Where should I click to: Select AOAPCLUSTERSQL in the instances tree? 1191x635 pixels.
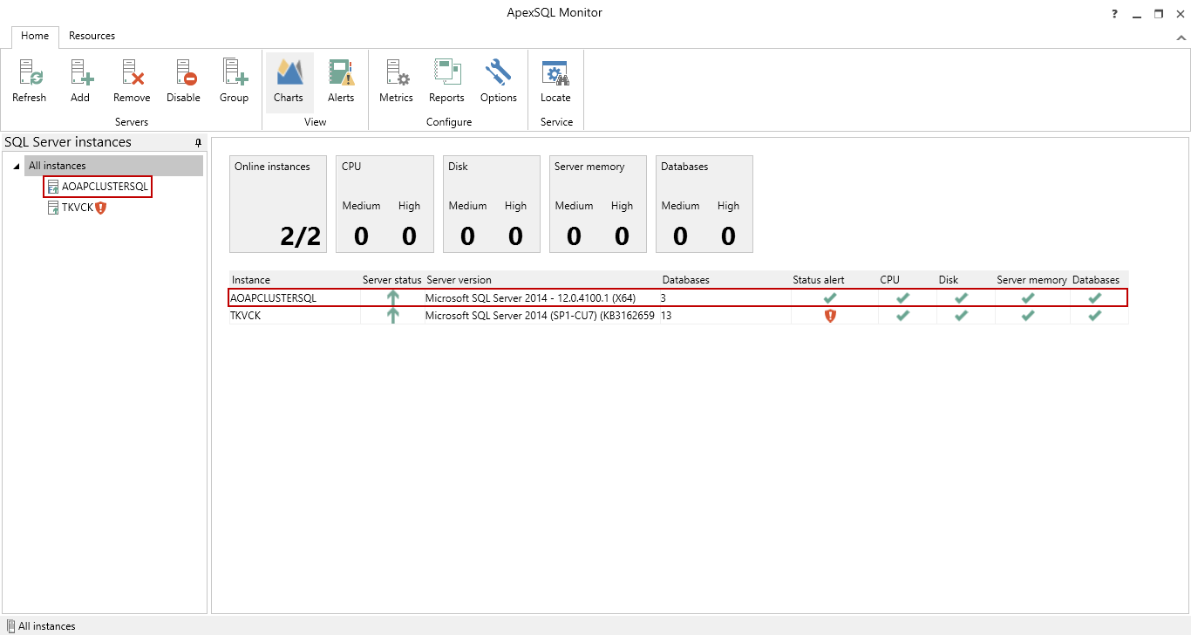pos(105,187)
